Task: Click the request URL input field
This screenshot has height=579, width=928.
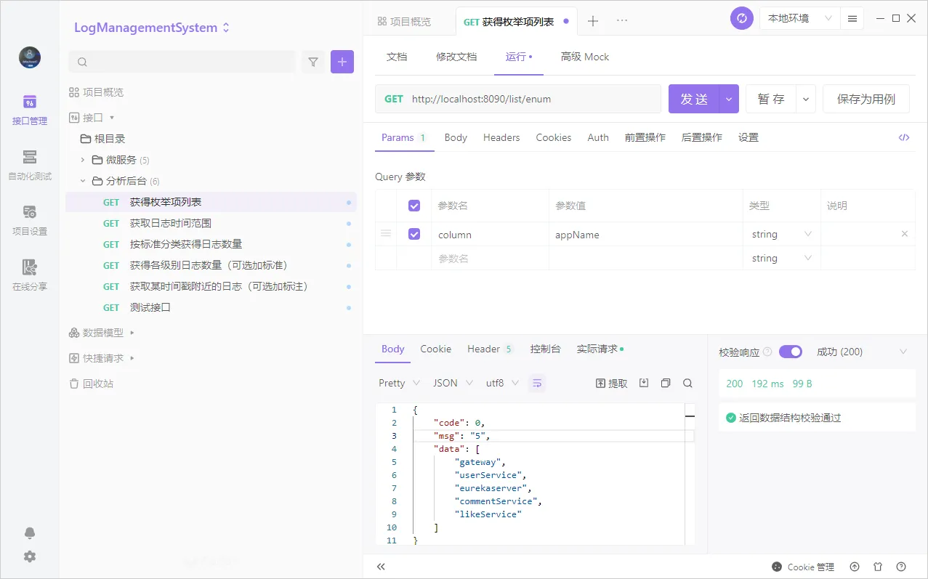Action: point(530,99)
